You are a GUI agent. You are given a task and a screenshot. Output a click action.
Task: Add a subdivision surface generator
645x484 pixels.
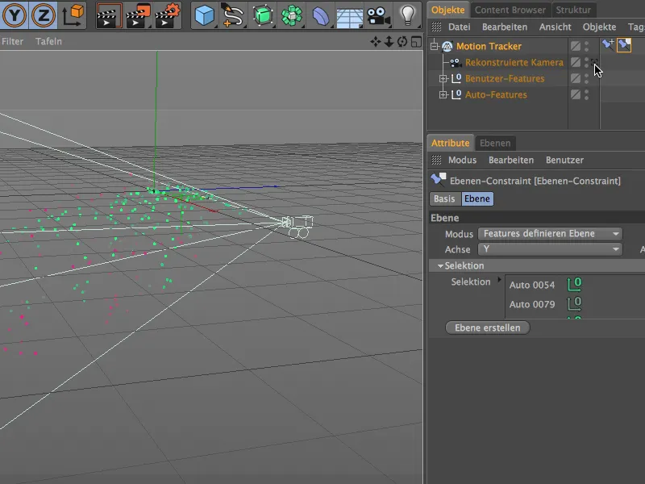click(263, 15)
